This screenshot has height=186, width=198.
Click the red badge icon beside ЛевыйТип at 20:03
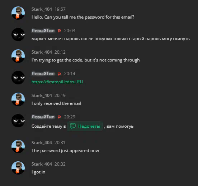pyautogui.click(x=59, y=31)
